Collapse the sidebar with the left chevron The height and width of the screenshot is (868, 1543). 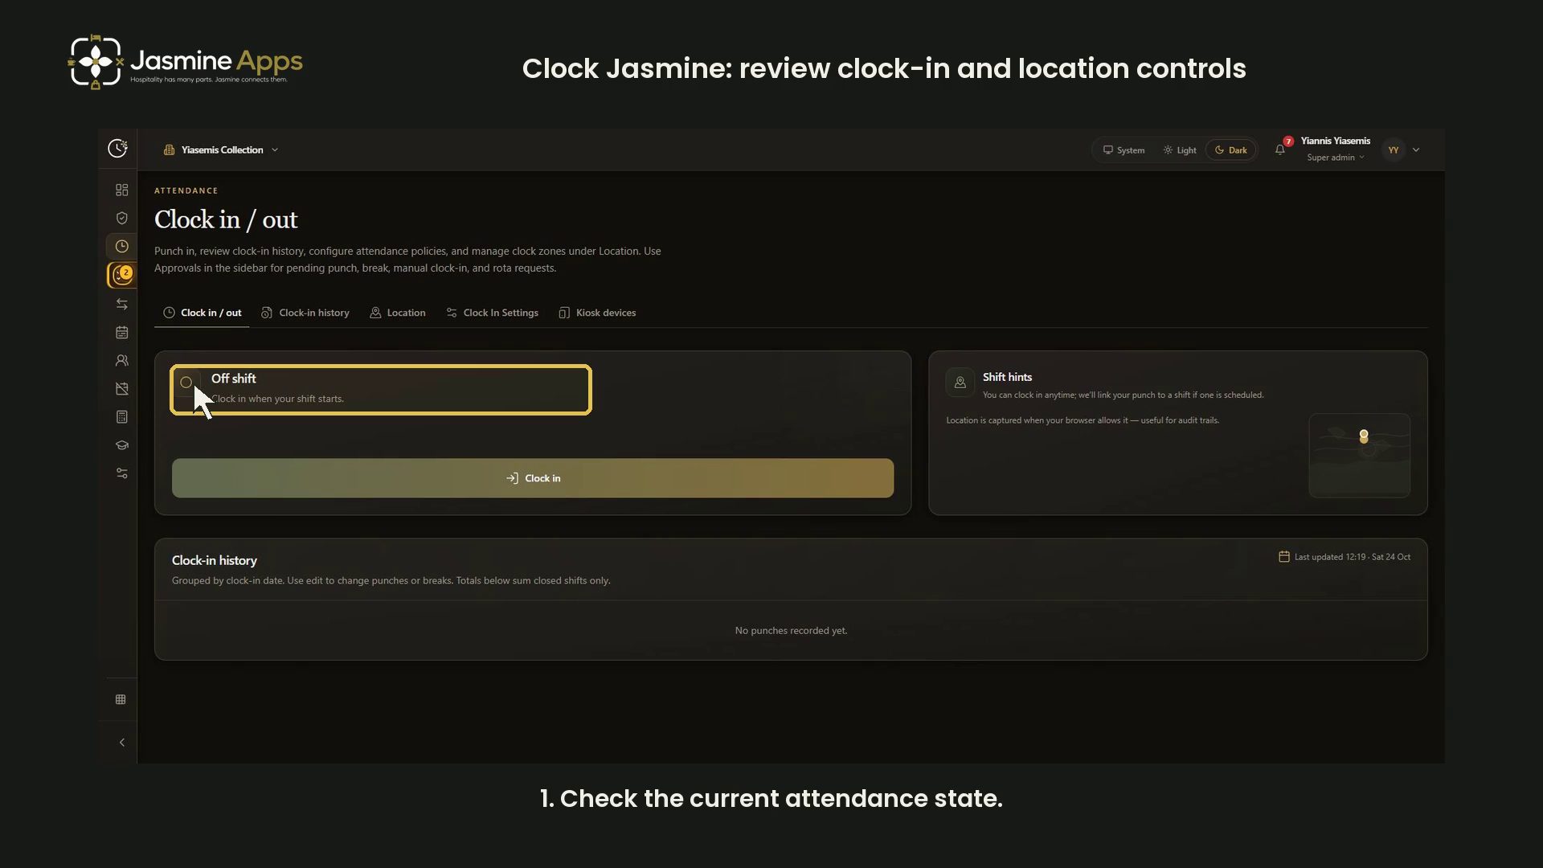click(x=121, y=743)
